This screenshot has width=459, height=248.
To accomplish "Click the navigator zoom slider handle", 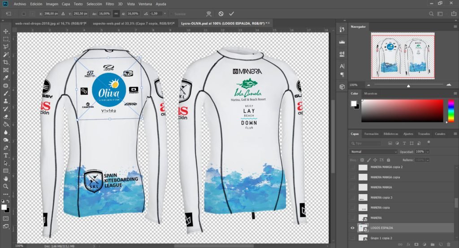I will click(x=408, y=86).
